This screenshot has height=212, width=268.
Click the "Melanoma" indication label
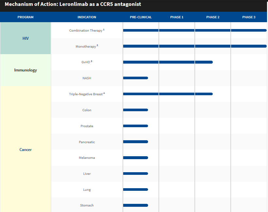(x=87, y=158)
